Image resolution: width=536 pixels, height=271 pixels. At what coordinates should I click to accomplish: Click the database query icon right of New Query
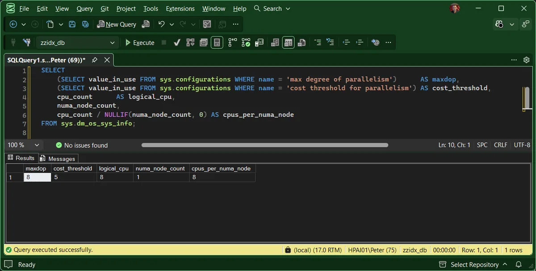(145, 24)
